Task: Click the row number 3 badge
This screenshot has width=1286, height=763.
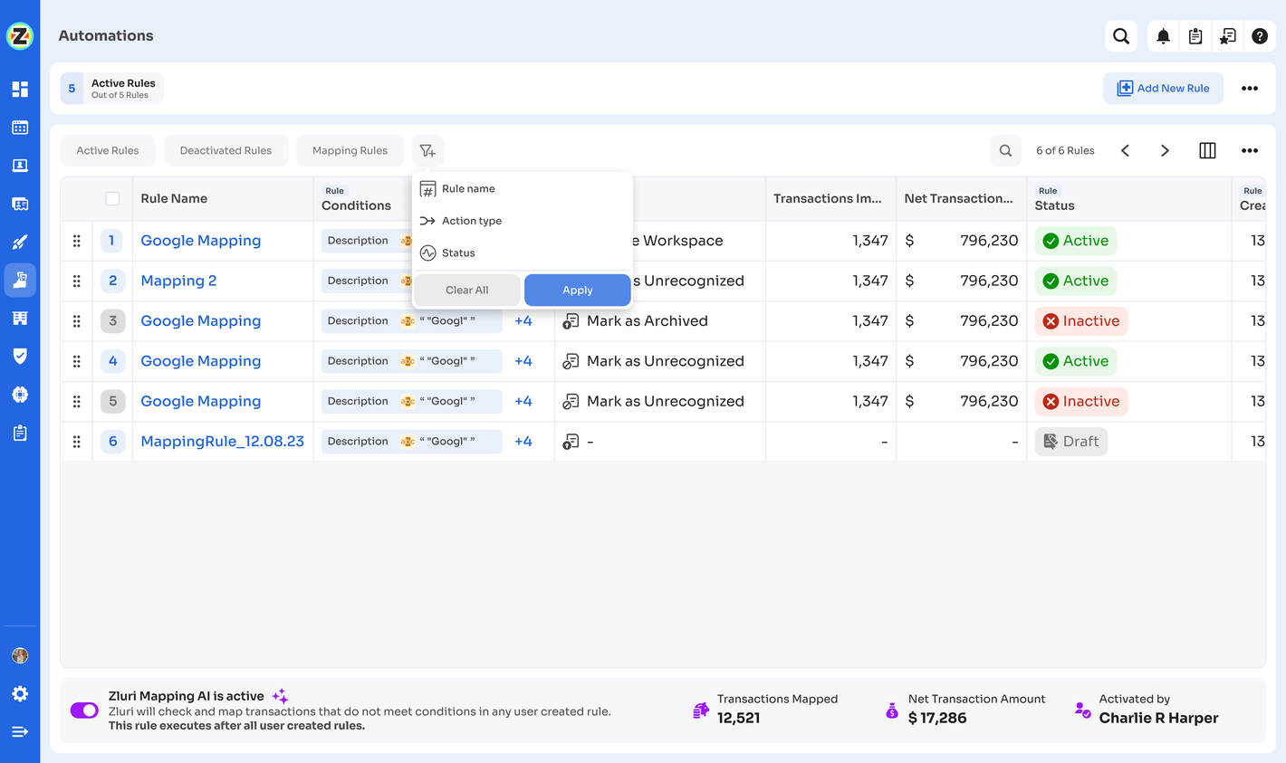Action: [112, 321]
